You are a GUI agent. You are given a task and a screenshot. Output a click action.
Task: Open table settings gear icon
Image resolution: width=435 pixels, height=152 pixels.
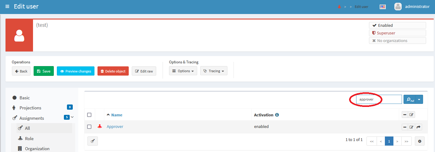(419, 141)
